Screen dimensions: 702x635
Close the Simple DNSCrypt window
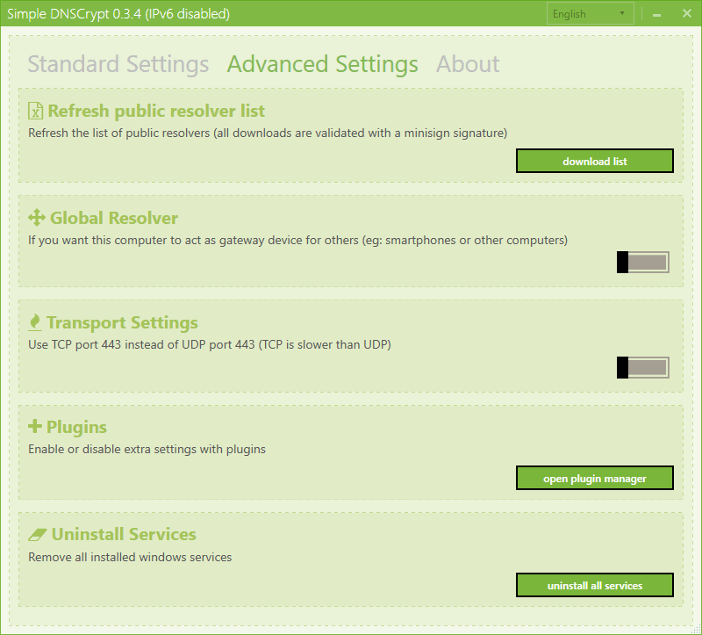(687, 13)
